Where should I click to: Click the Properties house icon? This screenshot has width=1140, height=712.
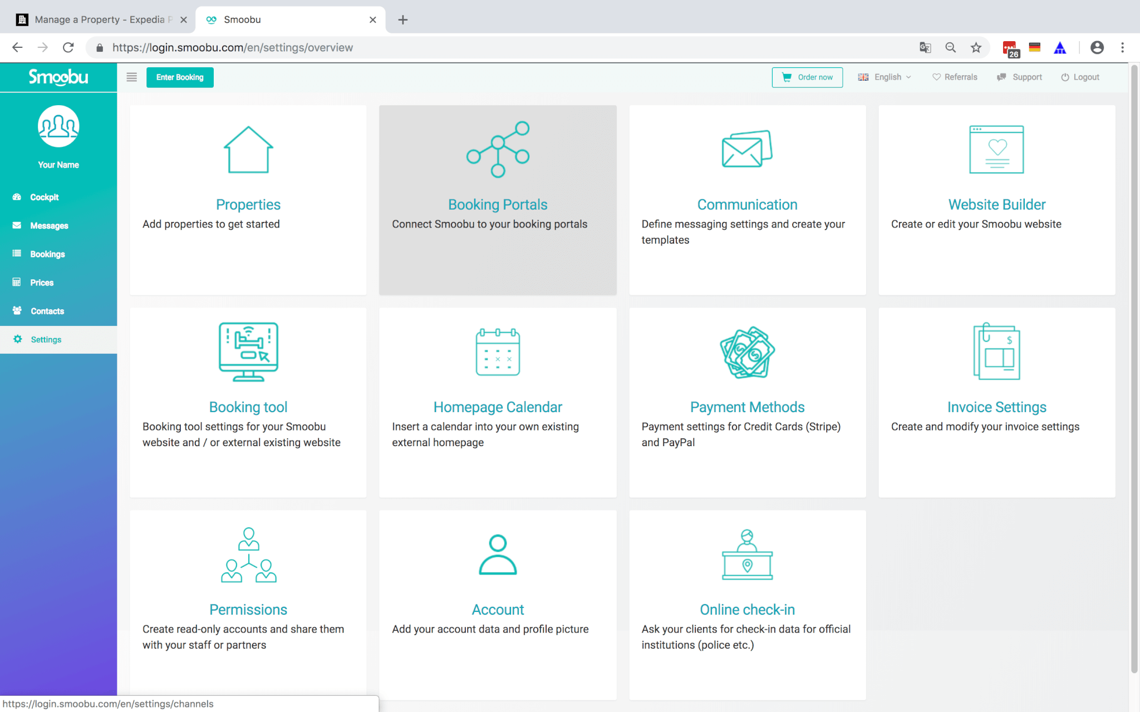pyautogui.click(x=248, y=150)
